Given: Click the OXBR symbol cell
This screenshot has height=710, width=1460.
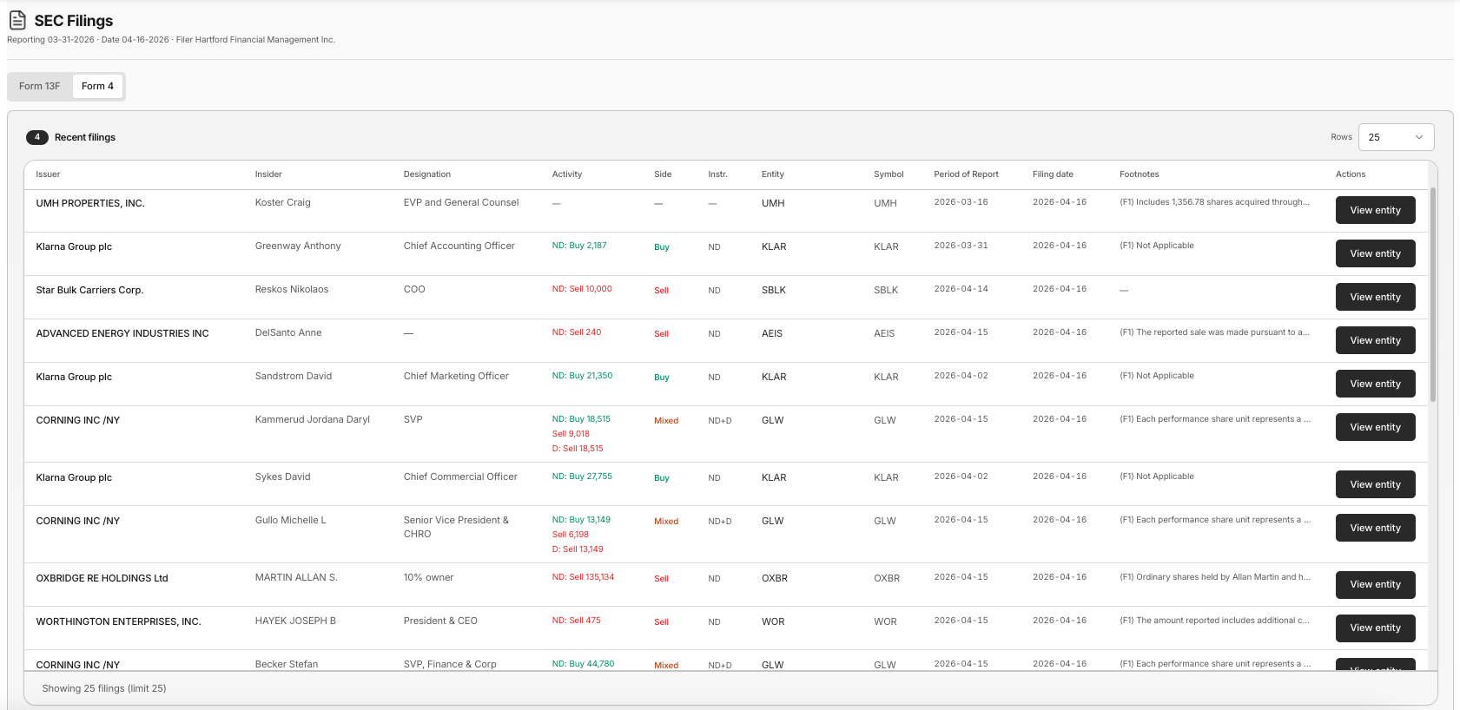Looking at the screenshot, I should 887,578.
